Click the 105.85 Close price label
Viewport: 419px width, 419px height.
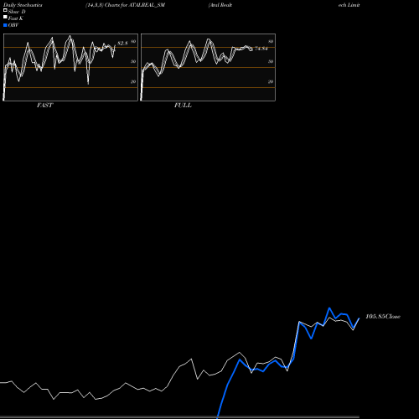(x=383, y=317)
